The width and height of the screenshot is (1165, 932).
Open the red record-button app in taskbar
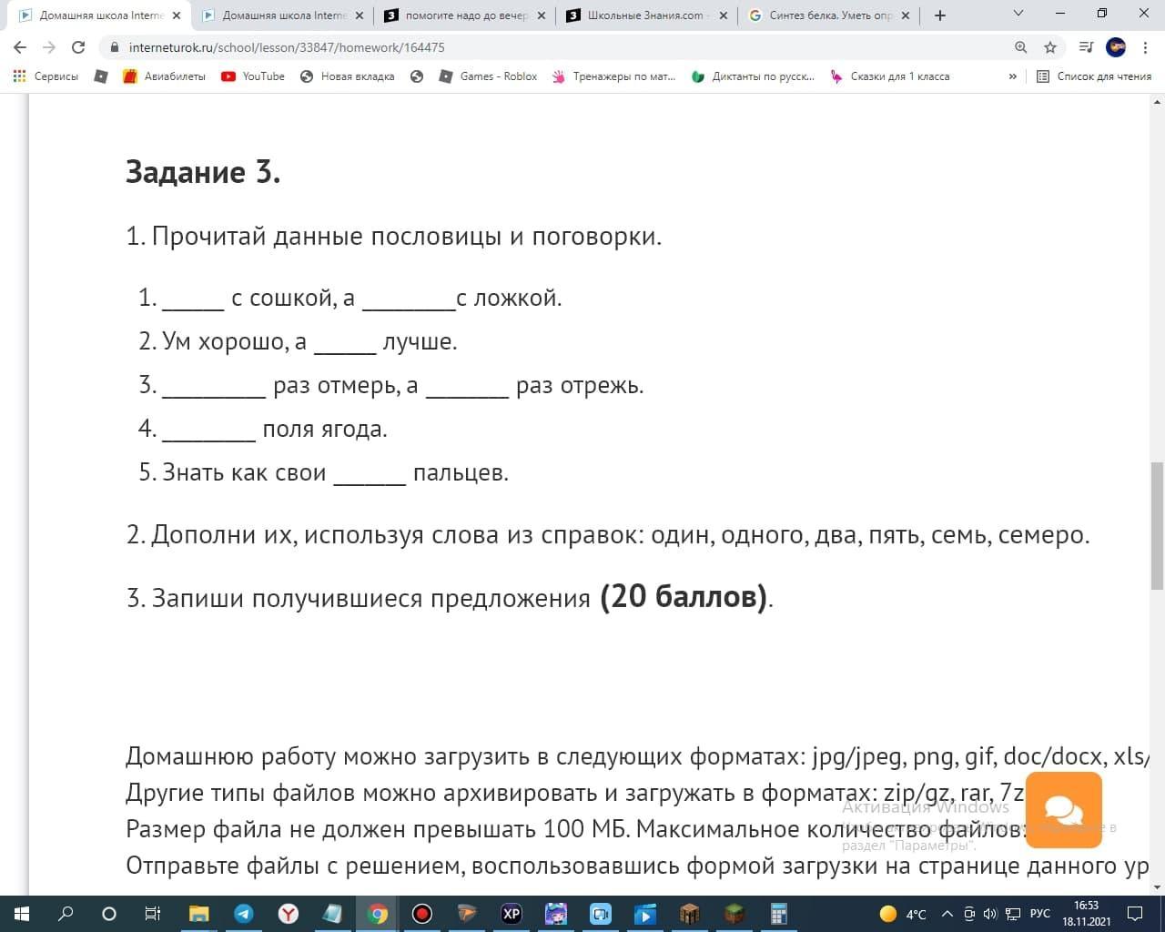coord(422,914)
